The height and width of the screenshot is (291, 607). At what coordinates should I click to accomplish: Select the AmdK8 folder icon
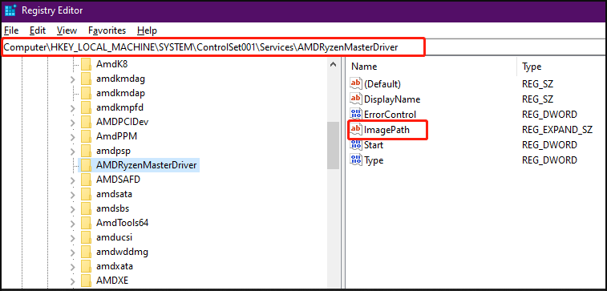[x=86, y=64]
